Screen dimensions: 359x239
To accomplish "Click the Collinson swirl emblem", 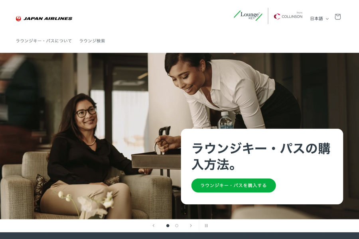I will click(277, 16).
